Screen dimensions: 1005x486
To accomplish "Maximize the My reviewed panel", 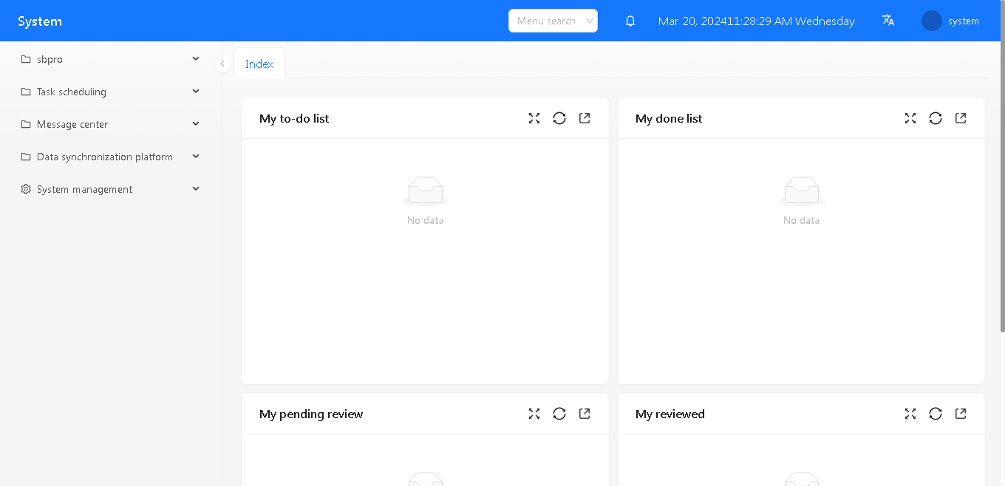I will 910,414.
